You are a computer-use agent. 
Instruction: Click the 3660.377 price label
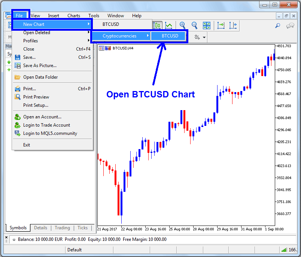(x=284, y=214)
